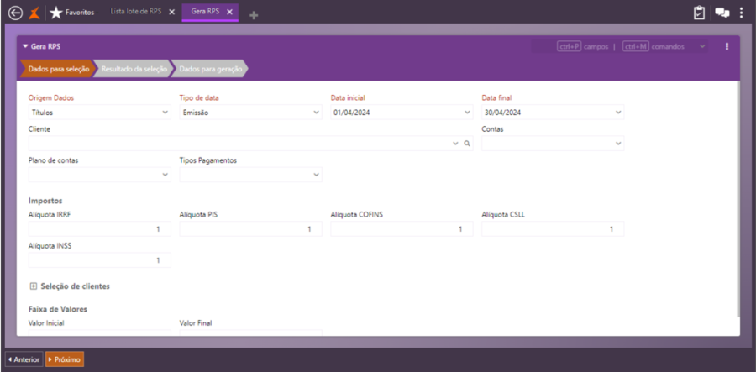Close the Gera RPS tab
756x372 pixels.
(229, 12)
